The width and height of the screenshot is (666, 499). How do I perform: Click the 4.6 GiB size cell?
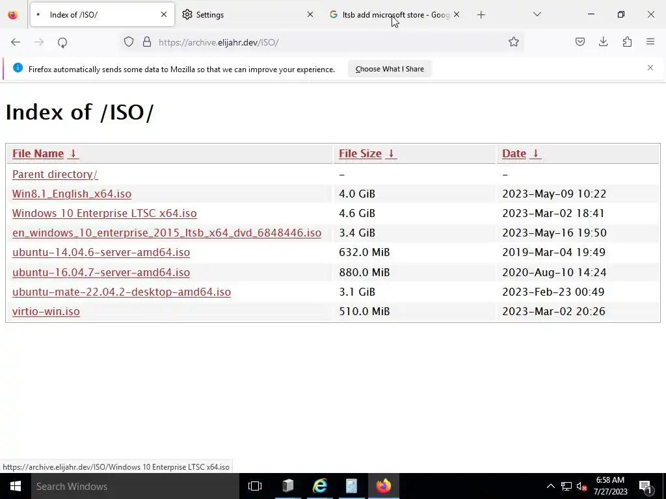[x=414, y=213]
